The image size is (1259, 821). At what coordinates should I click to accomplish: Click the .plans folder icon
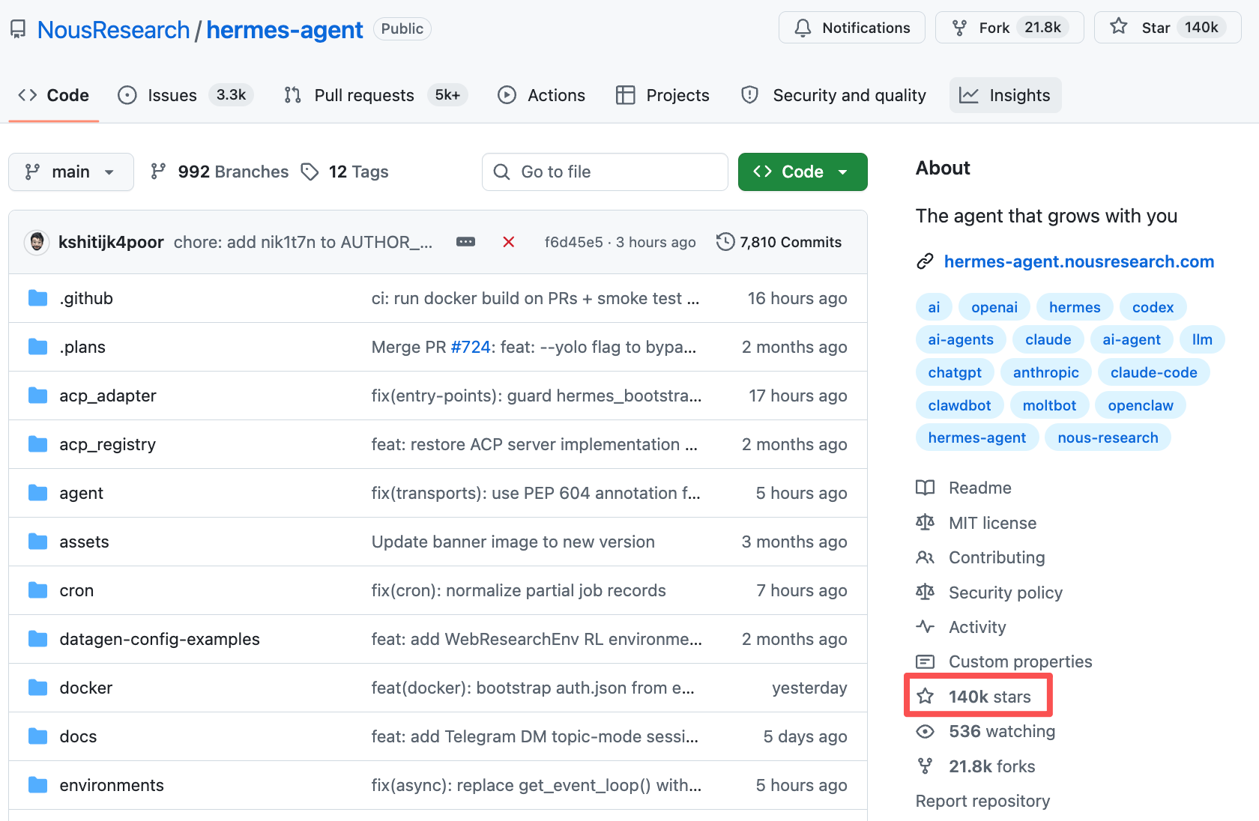(x=37, y=347)
